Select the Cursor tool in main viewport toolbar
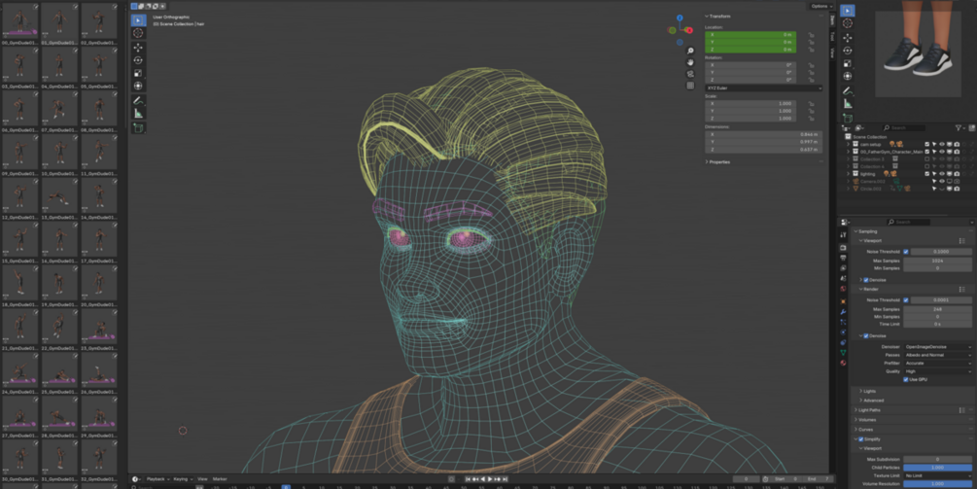 coord(138,33)
